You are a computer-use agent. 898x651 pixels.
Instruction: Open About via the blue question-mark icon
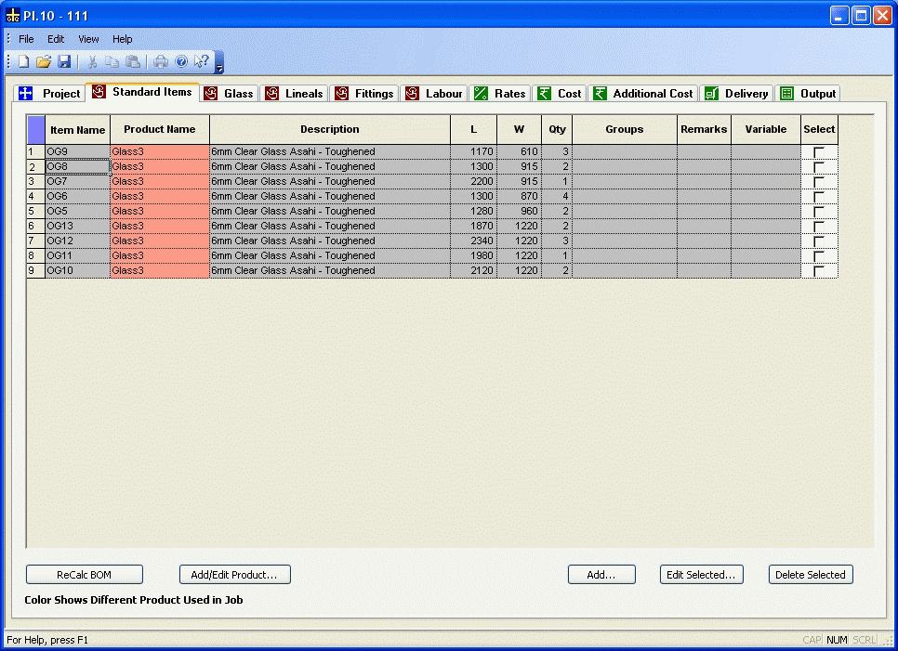(181, 62)
